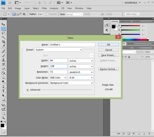154x137 pixels.
Task: Select the Blur tool
Action: point(3,77)
